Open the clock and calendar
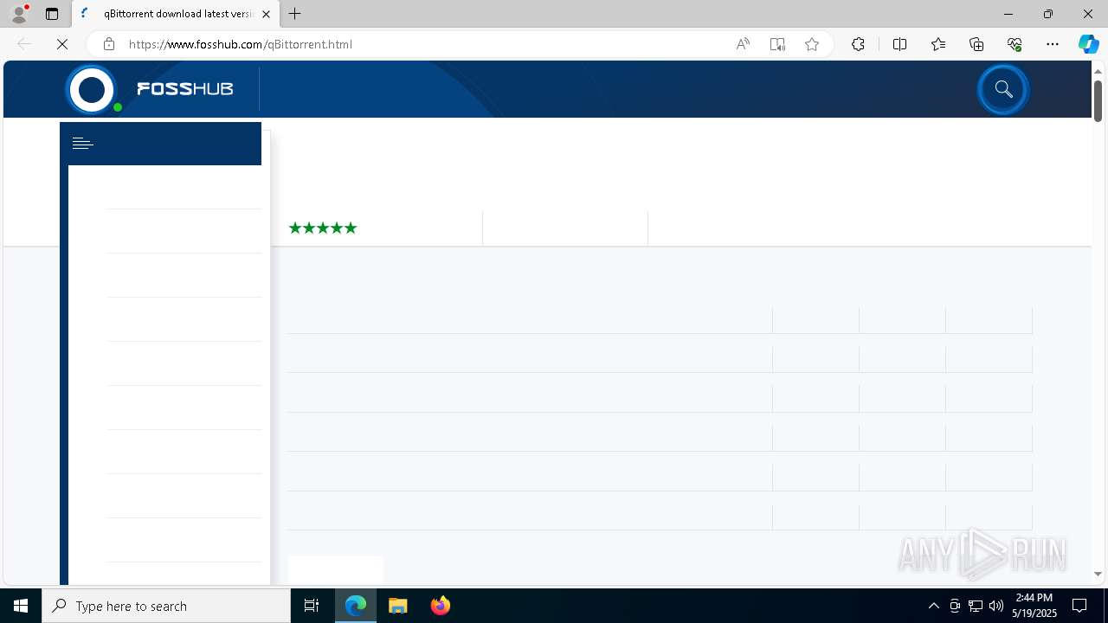The width and height of the screenshot is (1108, 623). 1034,606
